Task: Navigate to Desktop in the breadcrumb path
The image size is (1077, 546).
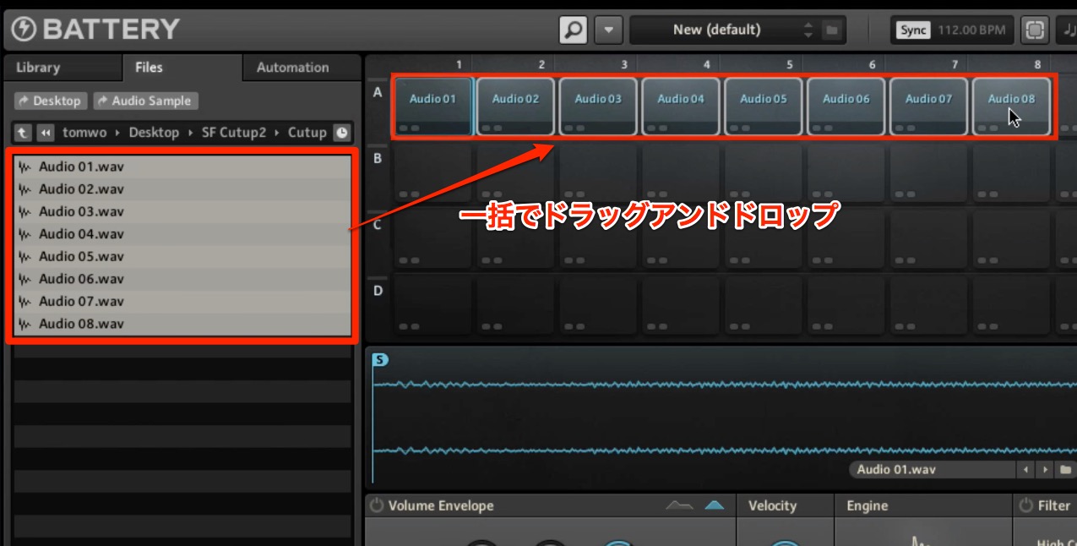Action: 154,133
